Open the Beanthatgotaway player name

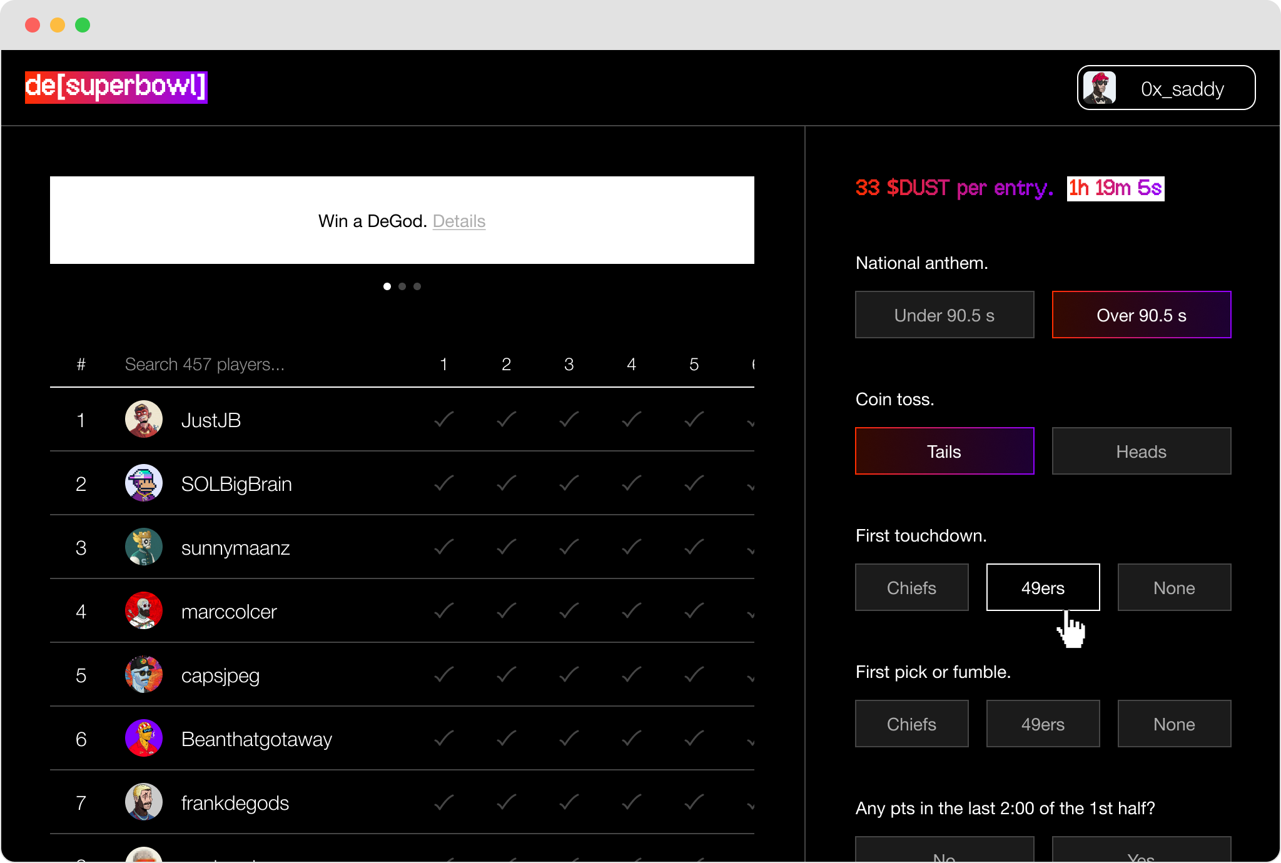256,739
